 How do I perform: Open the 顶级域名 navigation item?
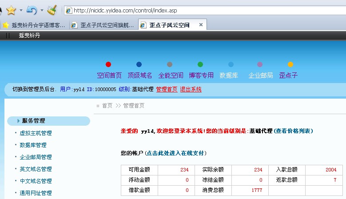(140, 76)
